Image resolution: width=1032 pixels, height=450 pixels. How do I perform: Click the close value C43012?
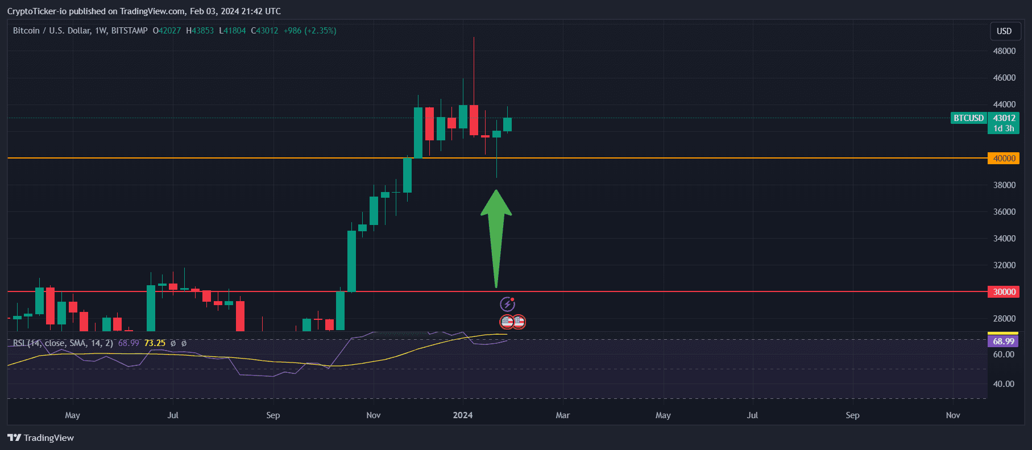[264, 31]
